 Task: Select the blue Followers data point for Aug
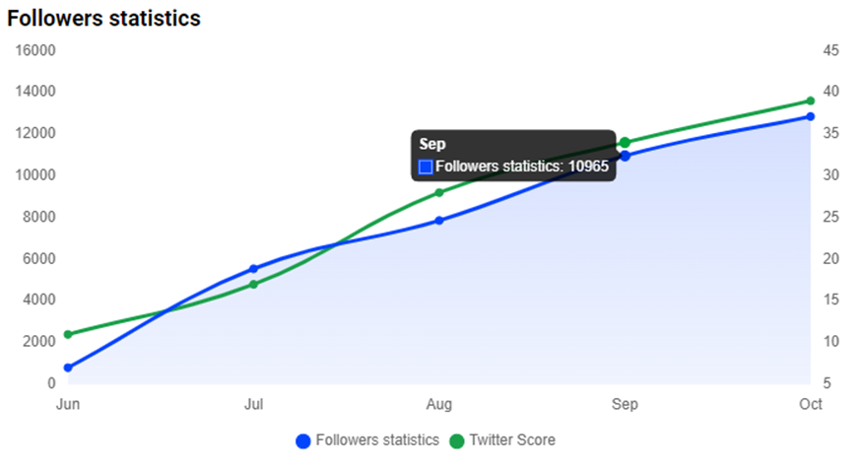[x=439, y=221]
